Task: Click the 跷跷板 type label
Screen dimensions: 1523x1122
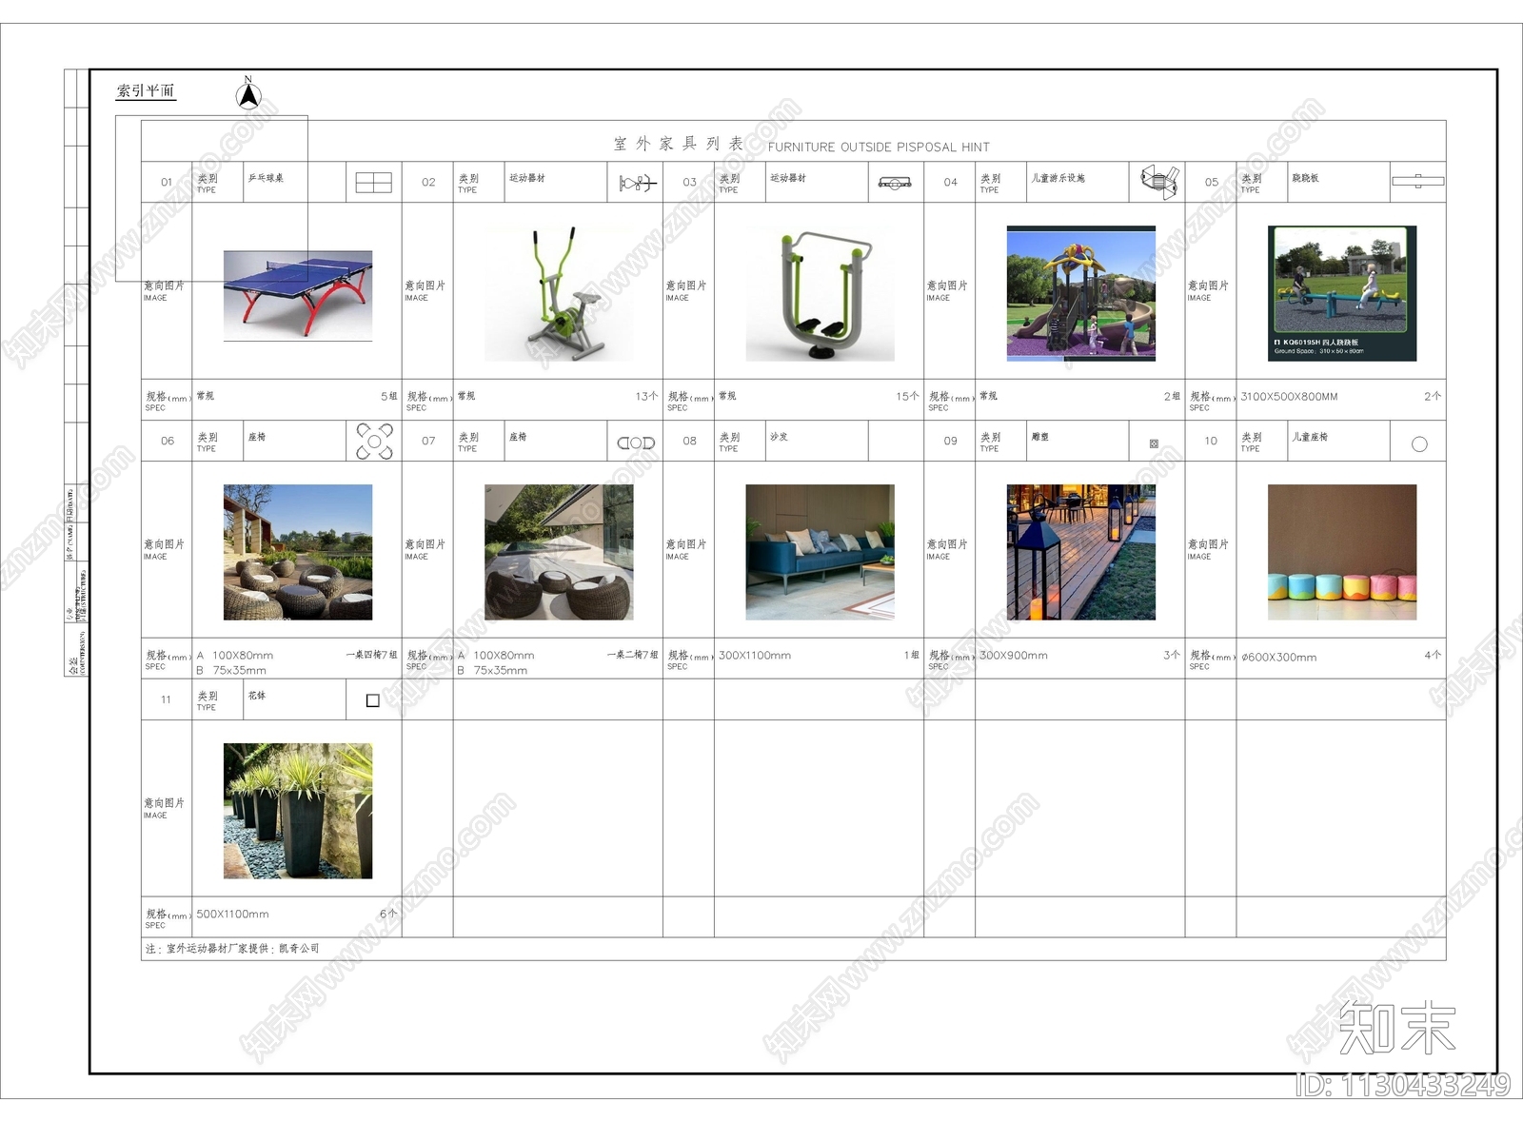Action: click(1305, 178)
